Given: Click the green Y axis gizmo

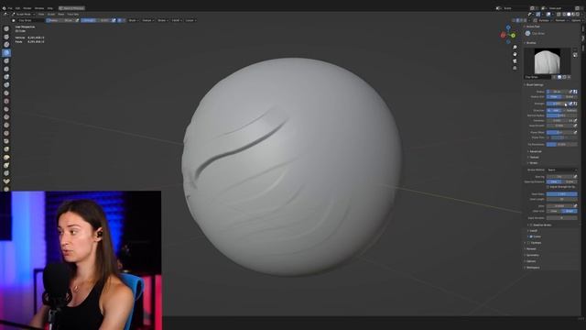Looking at the screenshot, I should tap(513, 36).
